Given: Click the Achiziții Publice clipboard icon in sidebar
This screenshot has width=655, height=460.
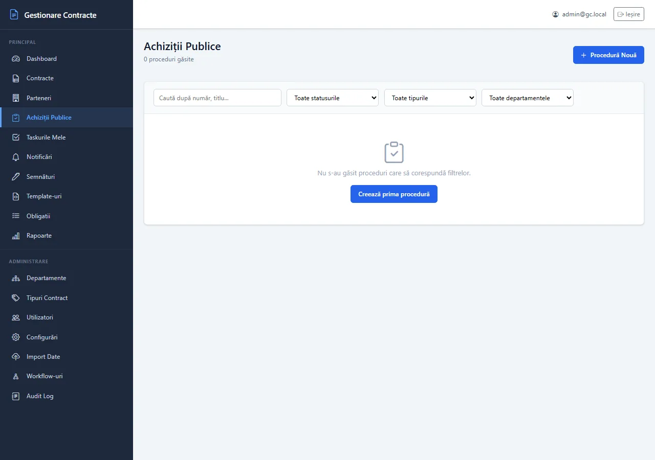Looking at the screenshot, I should 16,118.
